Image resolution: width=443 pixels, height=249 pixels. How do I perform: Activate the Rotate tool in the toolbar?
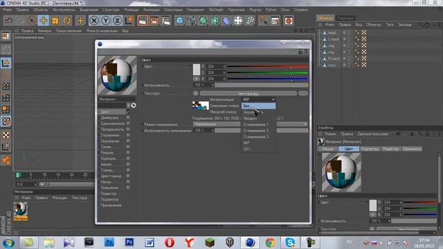(x=67, y=21)
